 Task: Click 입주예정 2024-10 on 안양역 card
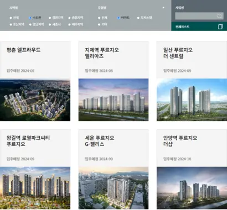tap(177, 159)
